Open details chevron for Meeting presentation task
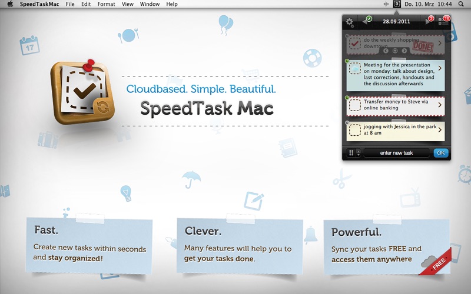Screen dimensions: 471x294 439,68
